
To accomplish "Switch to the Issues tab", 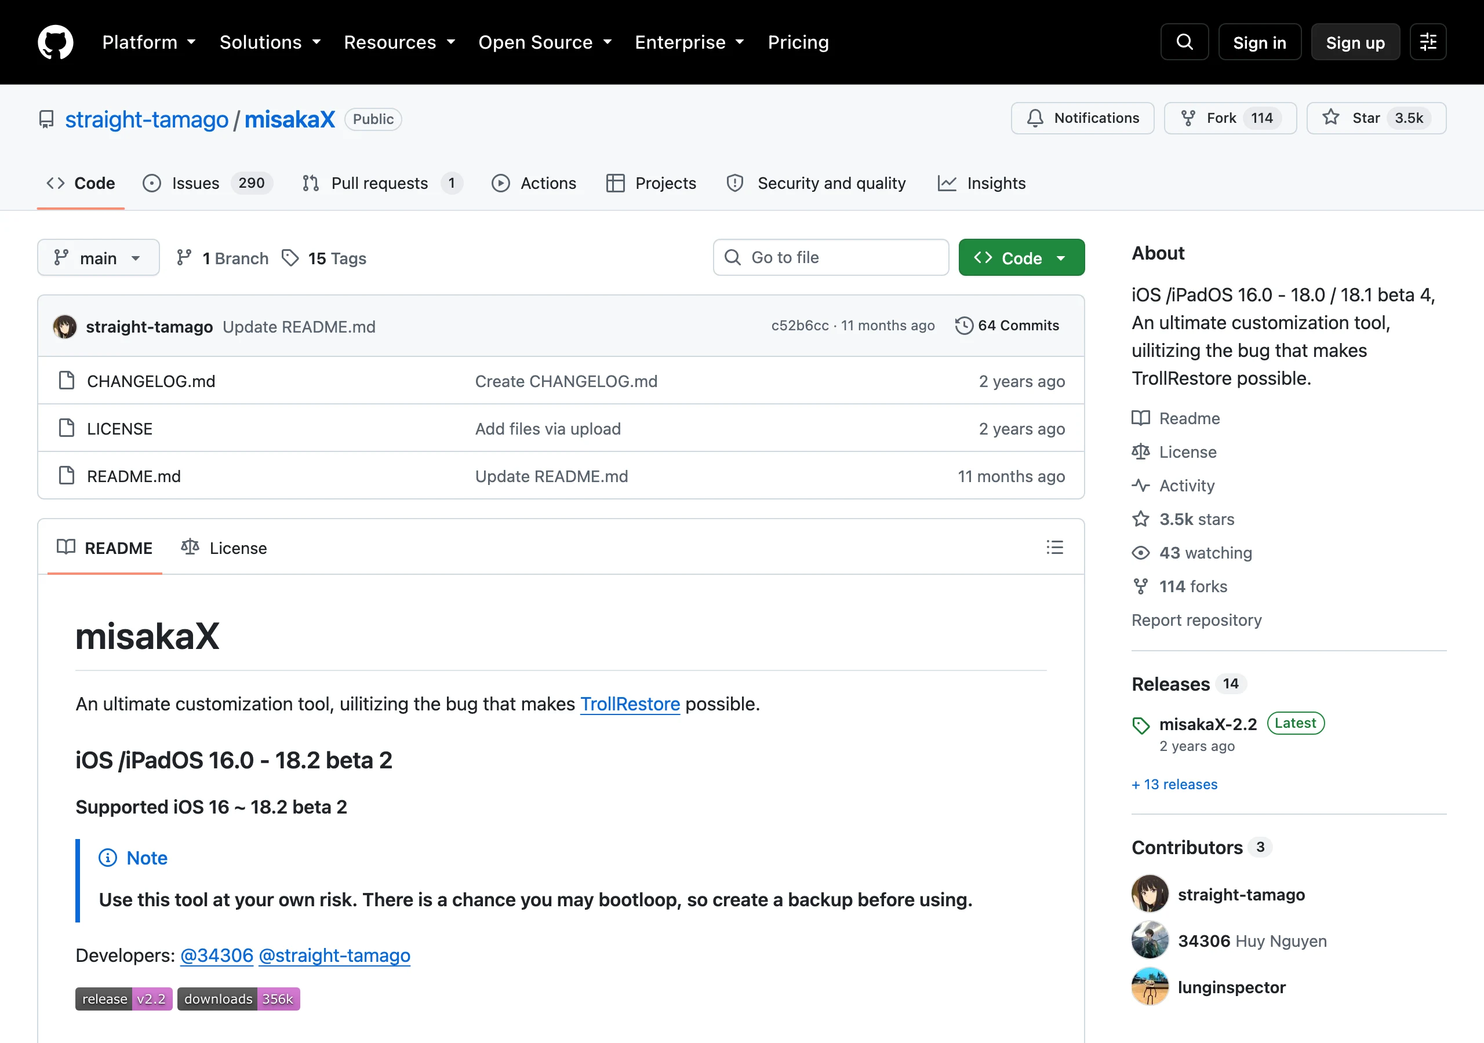I will (x=208, y=183).
